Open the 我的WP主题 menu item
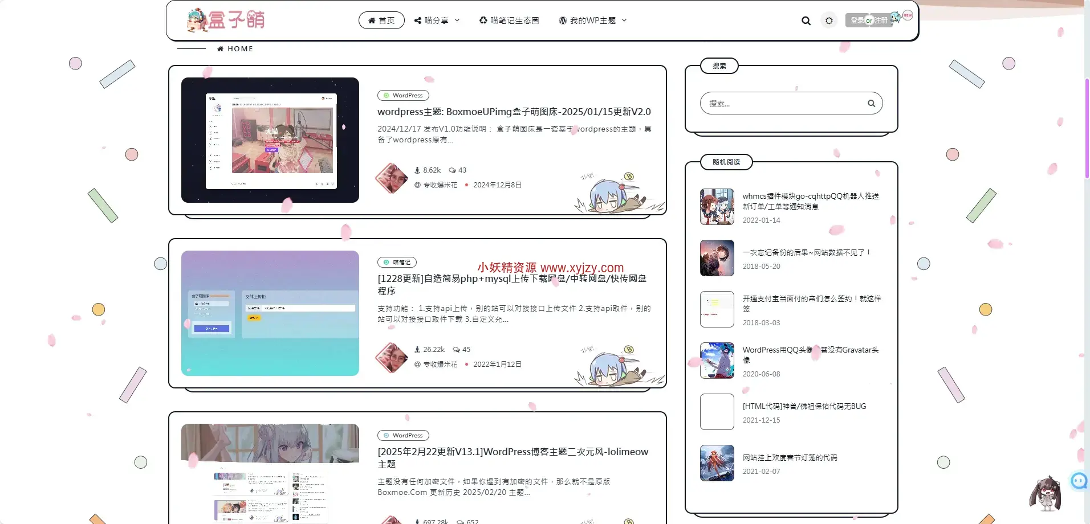The height and width of the screenshot is (524, 1090). click(588, 21)
